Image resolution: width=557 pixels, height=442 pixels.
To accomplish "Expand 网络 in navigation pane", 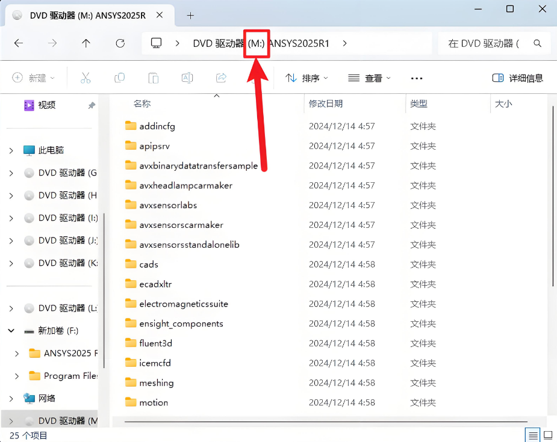I will point(11,398).
